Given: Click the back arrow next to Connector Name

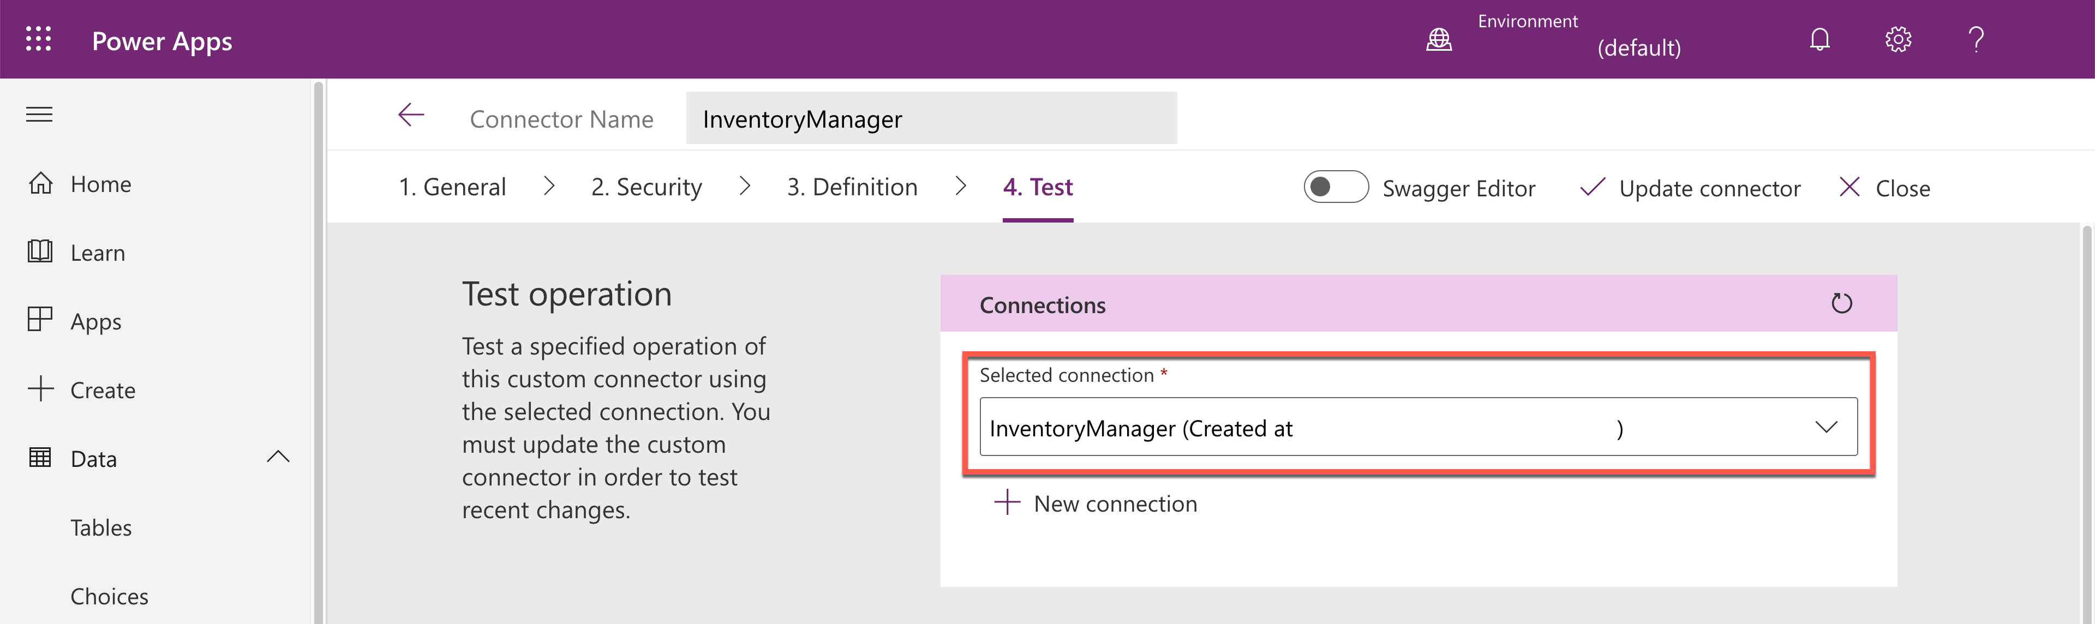Looking at the screenshot, I should pyautogui.click(x=411, y=116).
